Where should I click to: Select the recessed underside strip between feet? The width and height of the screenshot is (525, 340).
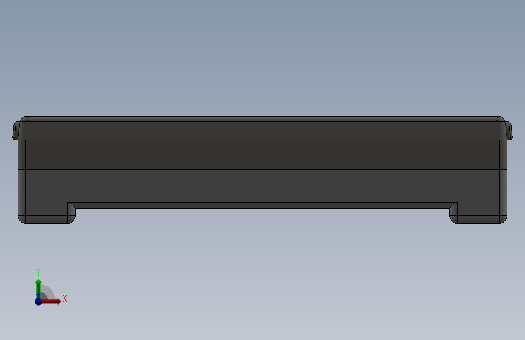click(263, 206)
